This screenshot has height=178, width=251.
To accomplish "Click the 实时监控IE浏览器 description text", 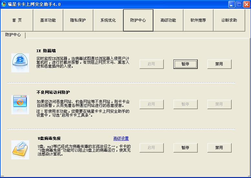I will coord(83,62).
